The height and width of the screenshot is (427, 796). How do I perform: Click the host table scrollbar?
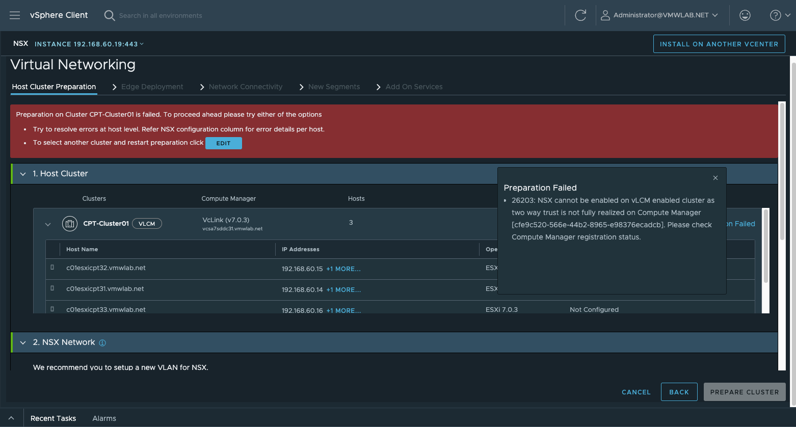coord(765,246)
